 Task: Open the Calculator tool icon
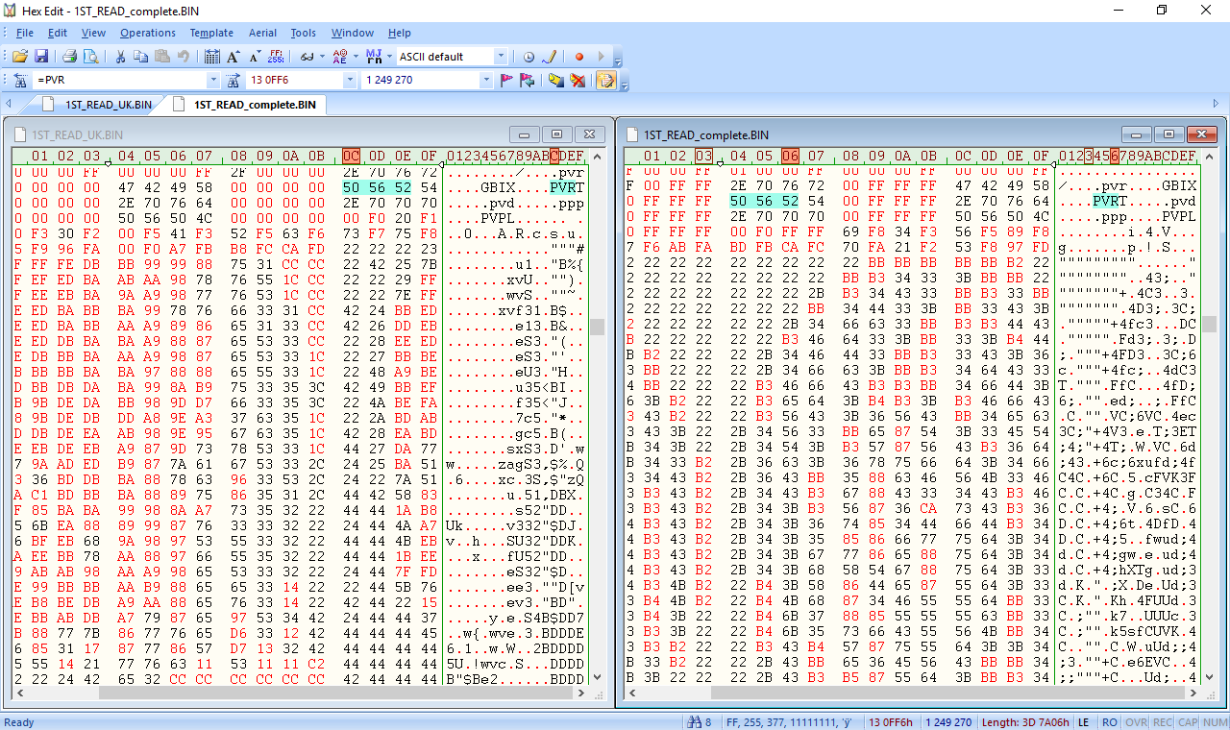pos(212,57)
